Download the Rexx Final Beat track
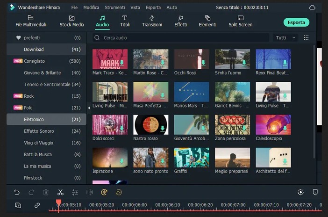The width and height of the screenshot is (328, 217). pos(285,63)
